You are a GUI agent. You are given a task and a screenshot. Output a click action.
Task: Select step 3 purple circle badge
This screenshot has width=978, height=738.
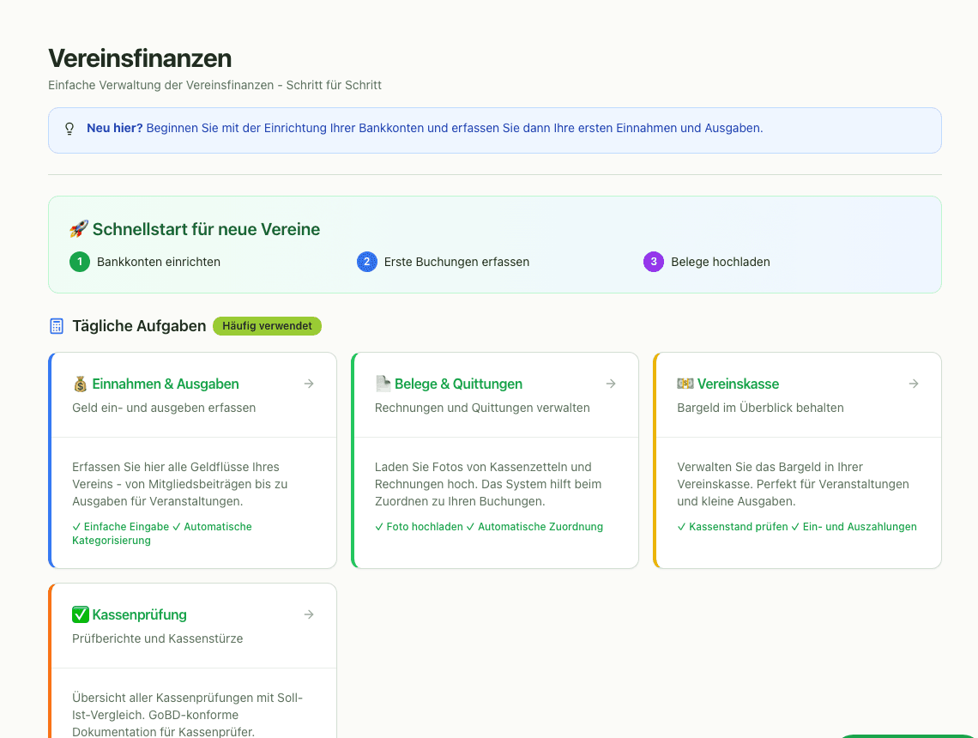pos(654,262)
